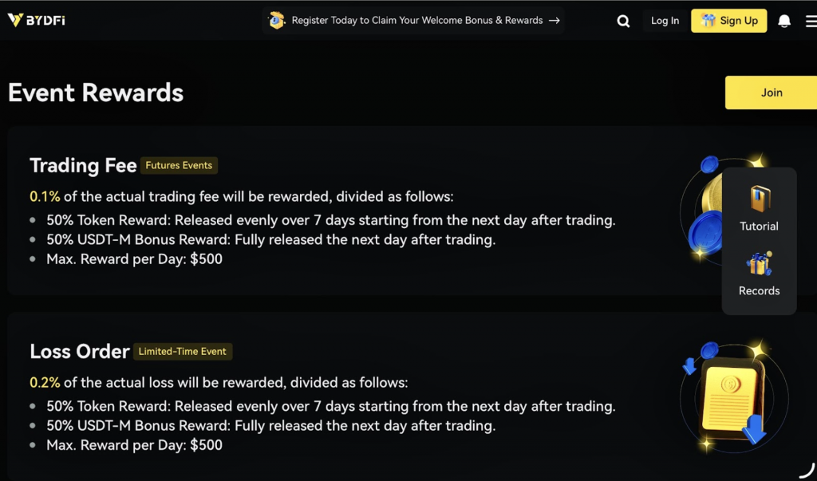
Task: Click the 0.1% trading fee percentage
Action: click(45, 197)
